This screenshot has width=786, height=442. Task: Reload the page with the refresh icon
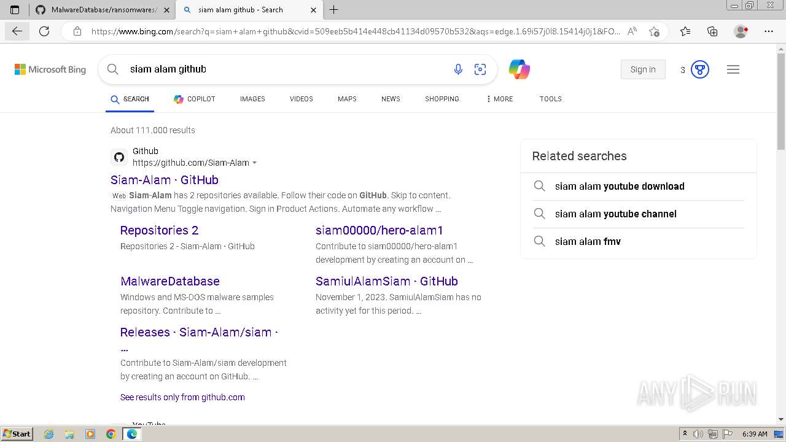pyautogui.click(x=44, y=31)
